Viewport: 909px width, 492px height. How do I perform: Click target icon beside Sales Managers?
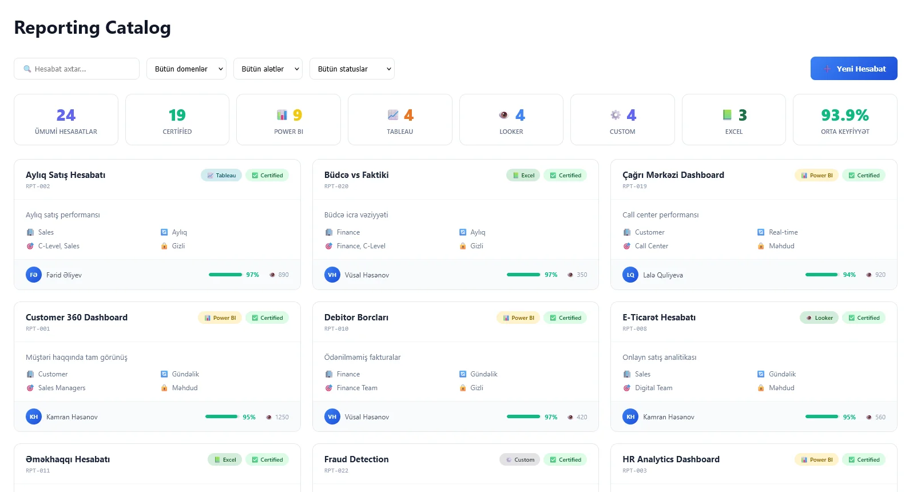tap(30, 388)
